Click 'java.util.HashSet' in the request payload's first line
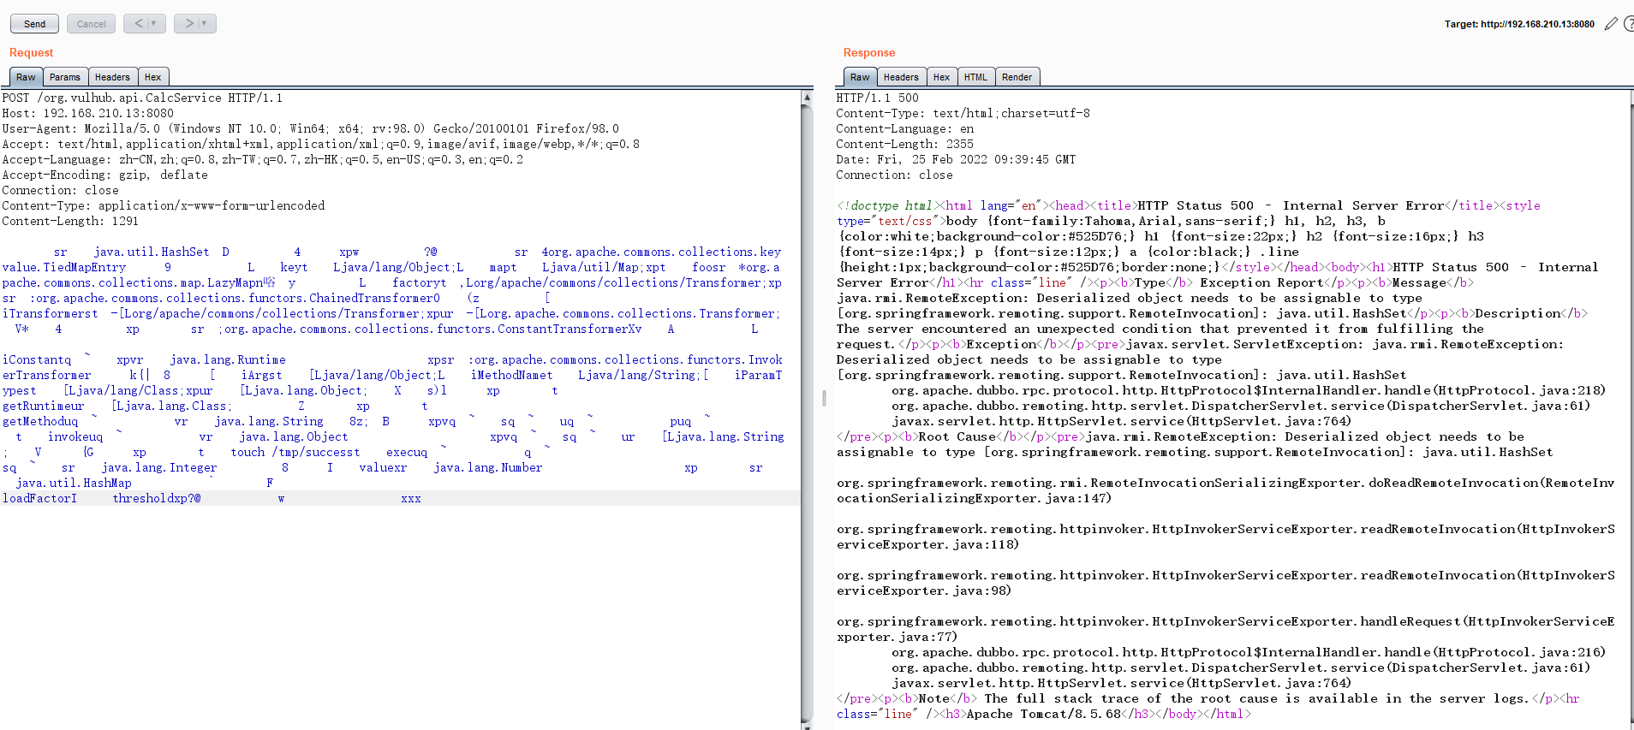The width and height of the screenshot is (1634, 730). click(152, 252)
